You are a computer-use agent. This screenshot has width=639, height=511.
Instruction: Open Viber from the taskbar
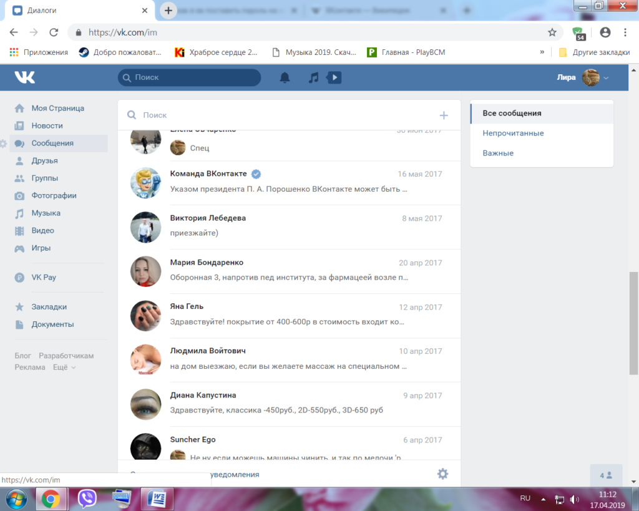87,499
